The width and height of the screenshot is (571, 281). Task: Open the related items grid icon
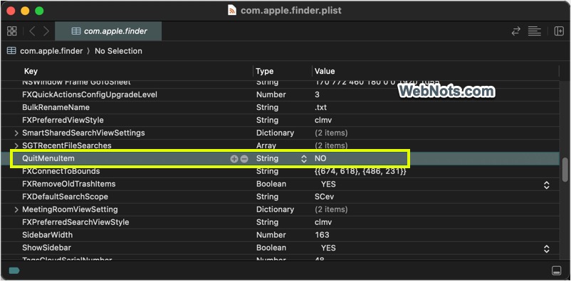point(11,31)
